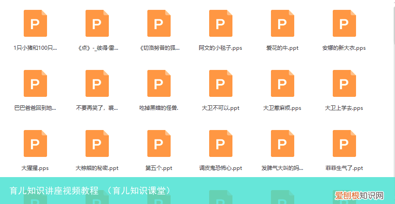395x204 pixels.
Task: Select the 调皮鬼恐怖心.ppt file icon
Action: click(221, 143)
